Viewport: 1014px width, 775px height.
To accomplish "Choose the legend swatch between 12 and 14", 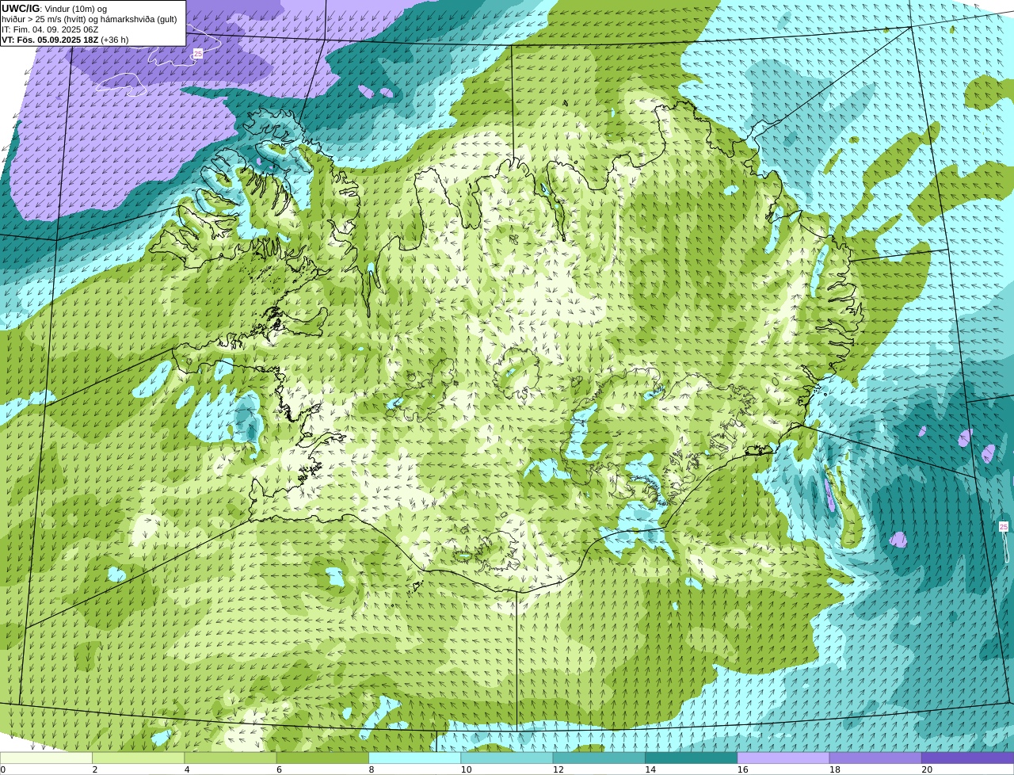I will click(x=599, y=758).
